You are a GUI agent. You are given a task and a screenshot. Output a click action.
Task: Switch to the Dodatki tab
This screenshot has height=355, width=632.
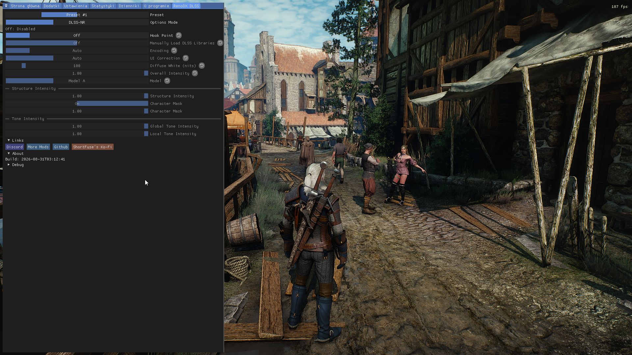(52, 6)
